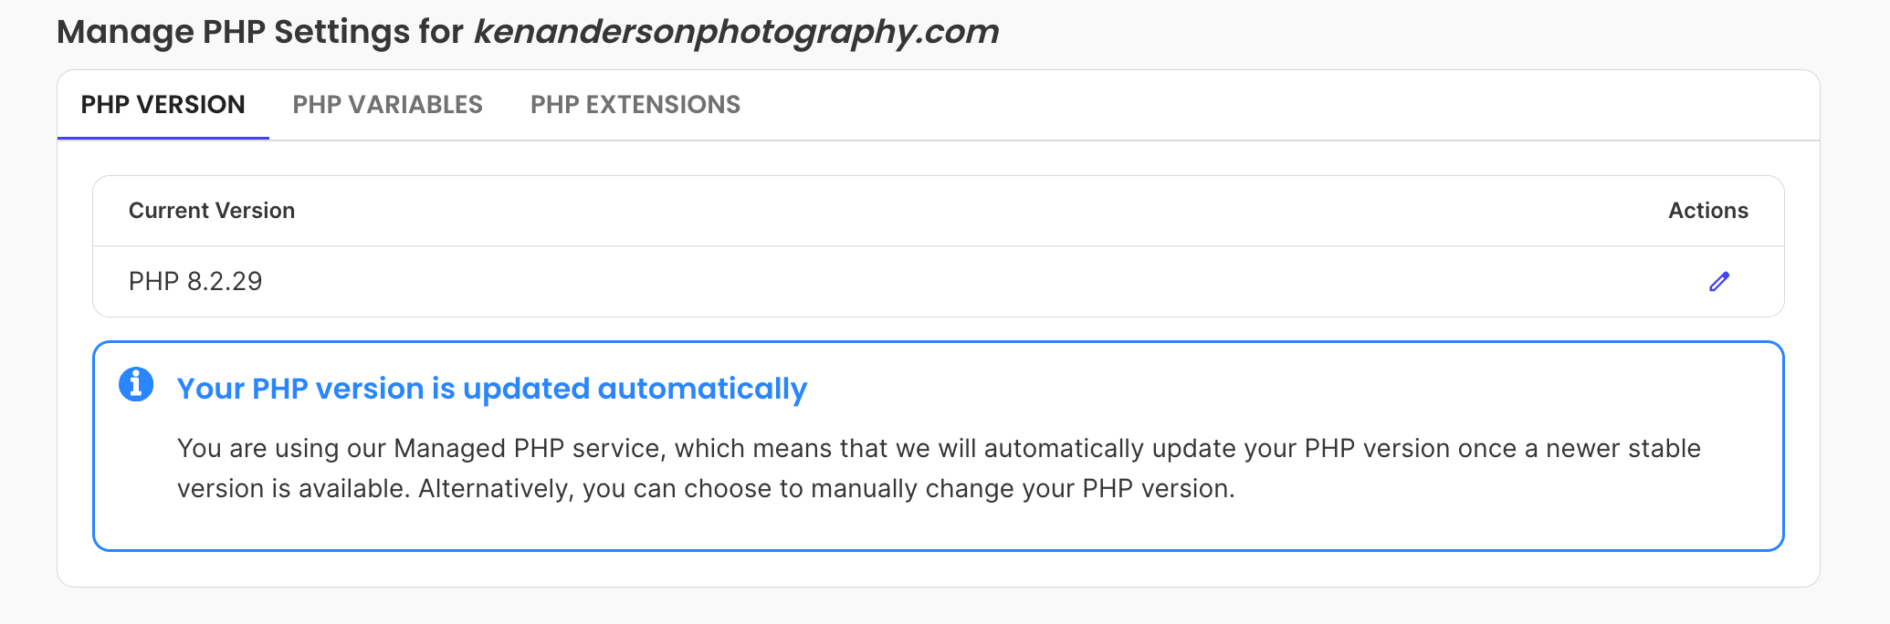
Task: Click the "Manage PHP Settings for" heading text
Action: [260, 32]
